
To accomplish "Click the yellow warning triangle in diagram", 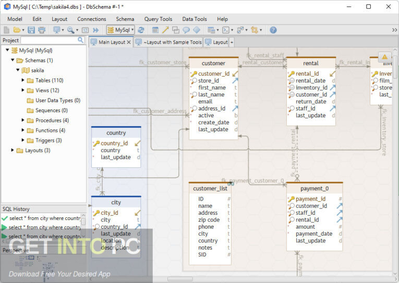I will coord(384,57).
